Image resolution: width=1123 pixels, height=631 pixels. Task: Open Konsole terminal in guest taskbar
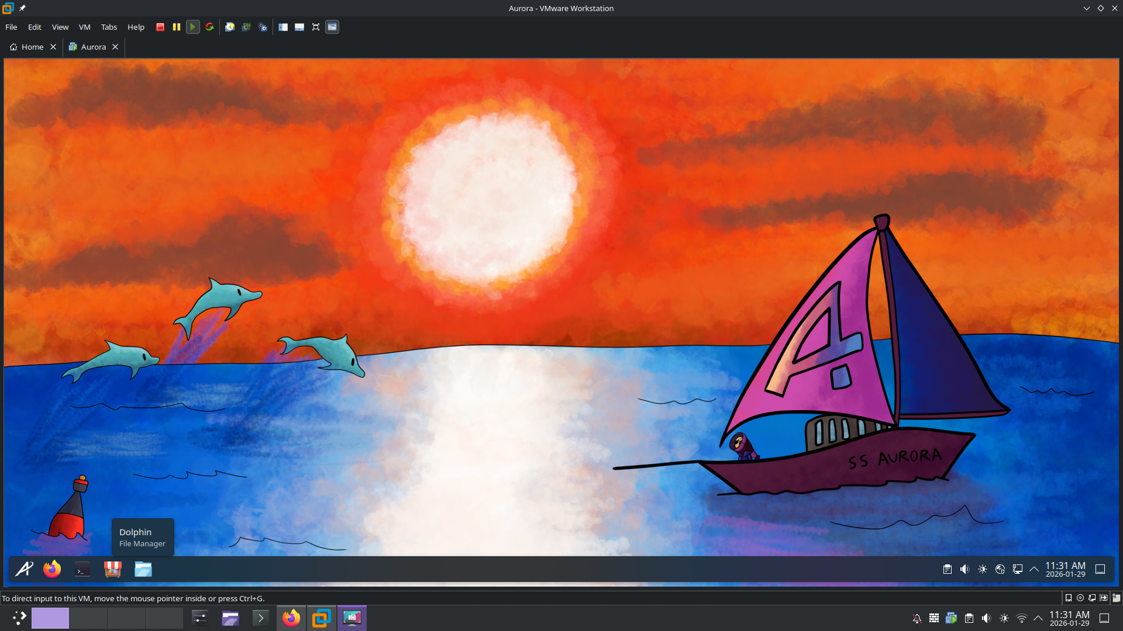pos(82,569)
